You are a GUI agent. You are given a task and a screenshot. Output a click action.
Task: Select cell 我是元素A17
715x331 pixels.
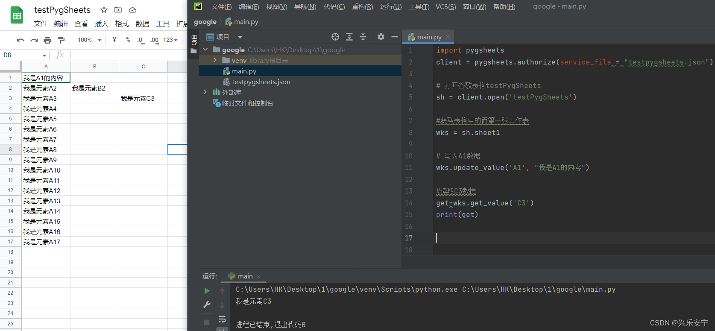pos(46,242)
